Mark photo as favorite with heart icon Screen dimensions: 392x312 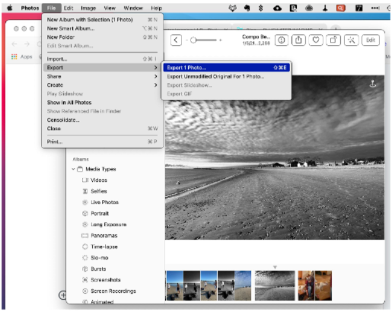pyautogui.click(x=316, y=40)
